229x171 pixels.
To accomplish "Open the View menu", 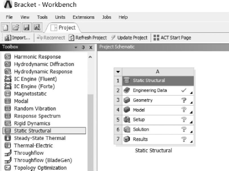I will point(25,17).
